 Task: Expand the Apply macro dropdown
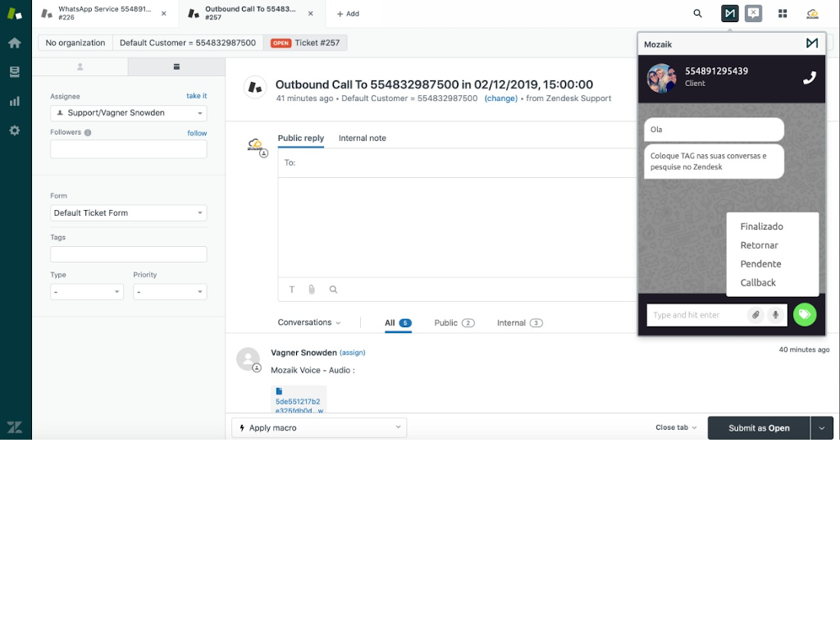(x=319, y=427)
